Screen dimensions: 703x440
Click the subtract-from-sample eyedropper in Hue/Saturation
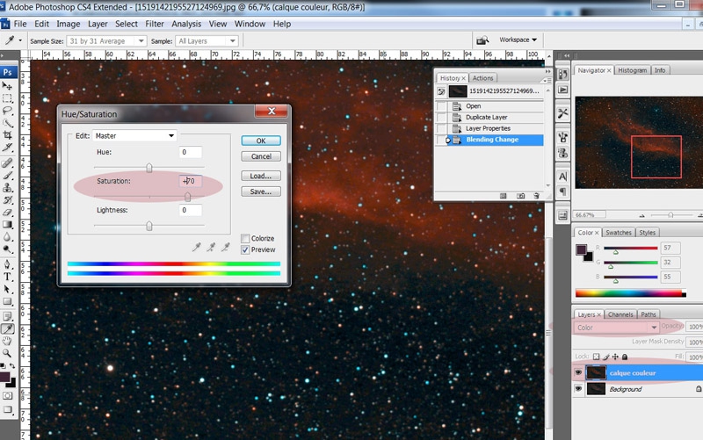coord(226,247)
